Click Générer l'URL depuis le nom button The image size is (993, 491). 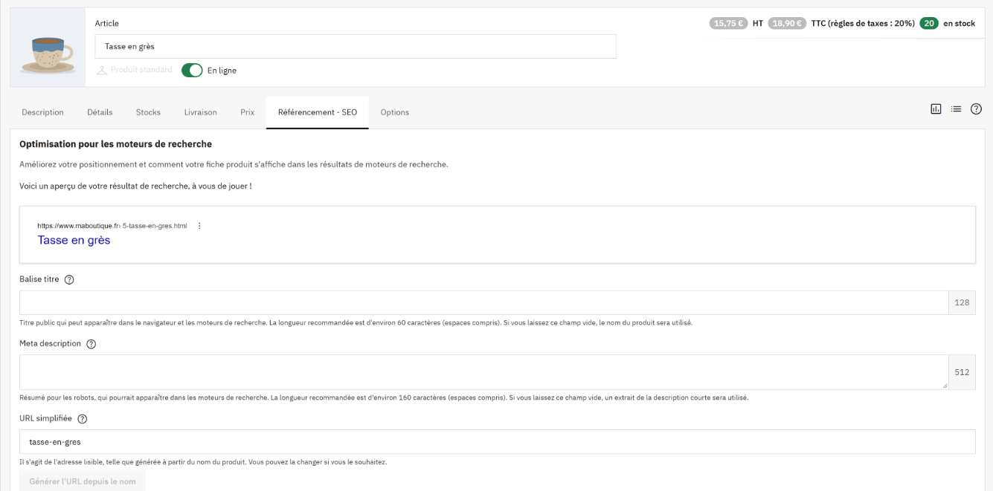[x=83, y=481]
